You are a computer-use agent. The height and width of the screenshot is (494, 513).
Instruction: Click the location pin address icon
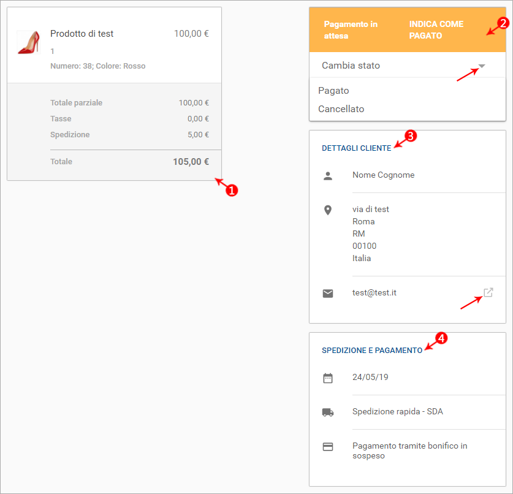328,210
